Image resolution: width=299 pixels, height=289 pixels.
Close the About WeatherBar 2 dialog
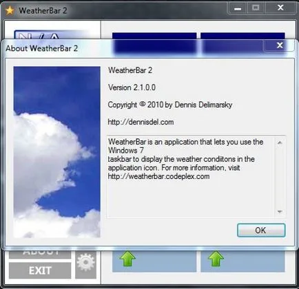point(280,45)
